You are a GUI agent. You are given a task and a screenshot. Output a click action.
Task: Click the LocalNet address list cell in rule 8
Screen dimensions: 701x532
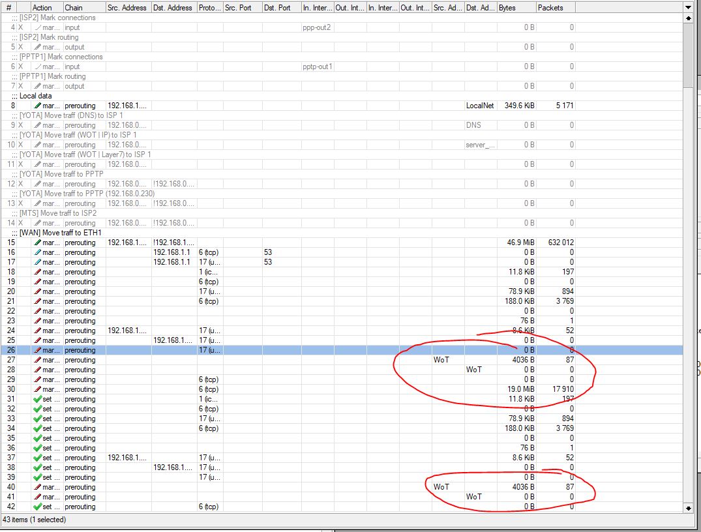point(480,106)
